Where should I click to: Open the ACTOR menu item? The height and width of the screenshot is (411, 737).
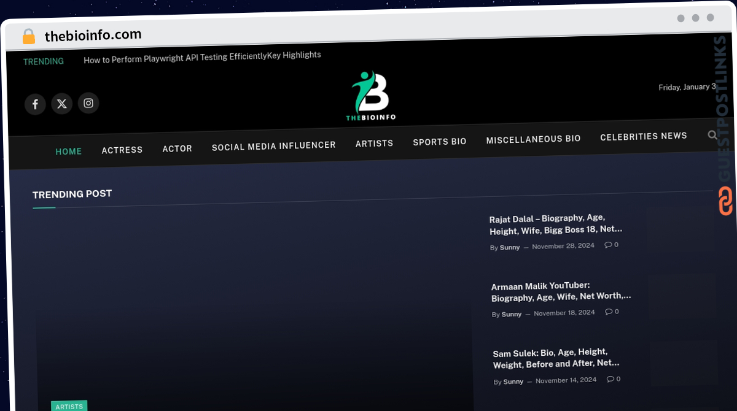[177, 148]
